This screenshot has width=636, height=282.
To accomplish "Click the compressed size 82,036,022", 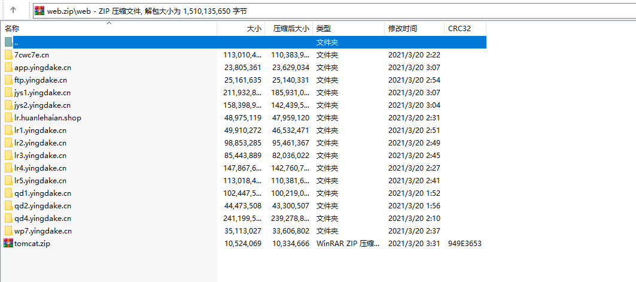I will coord(290,156).
